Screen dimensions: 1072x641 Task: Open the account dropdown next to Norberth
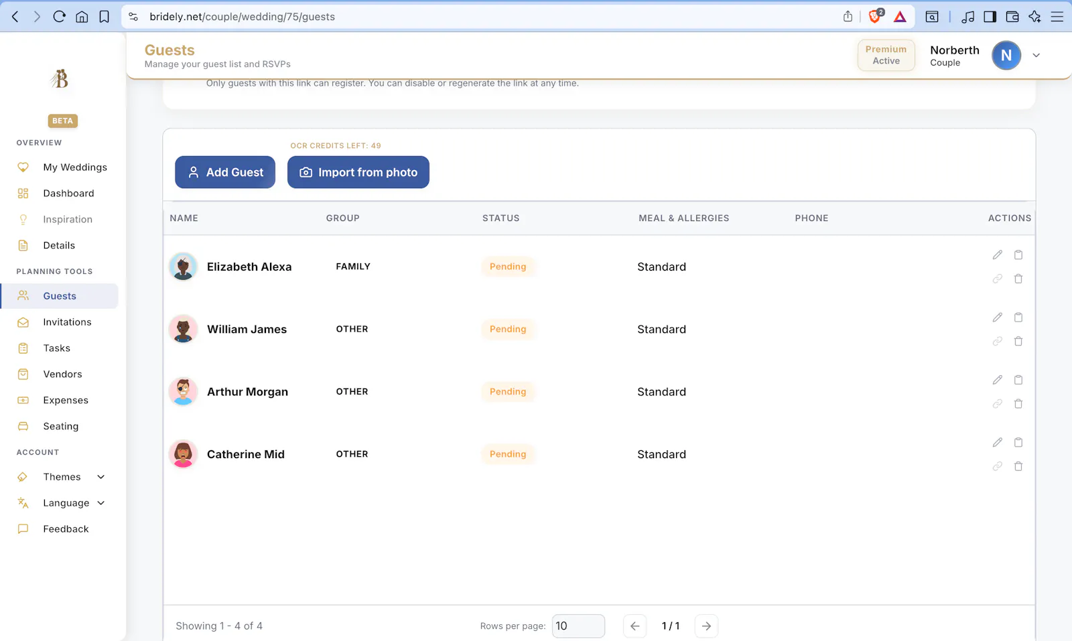tap(1036, 56)
